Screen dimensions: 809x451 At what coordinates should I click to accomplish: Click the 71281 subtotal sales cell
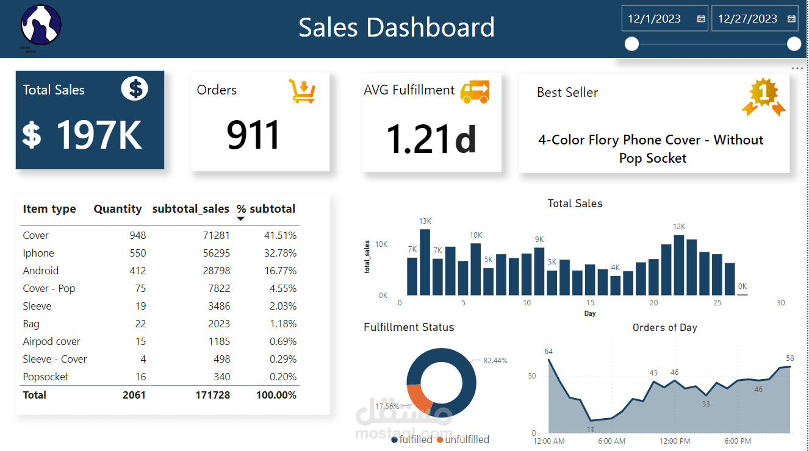click(217, 235)
